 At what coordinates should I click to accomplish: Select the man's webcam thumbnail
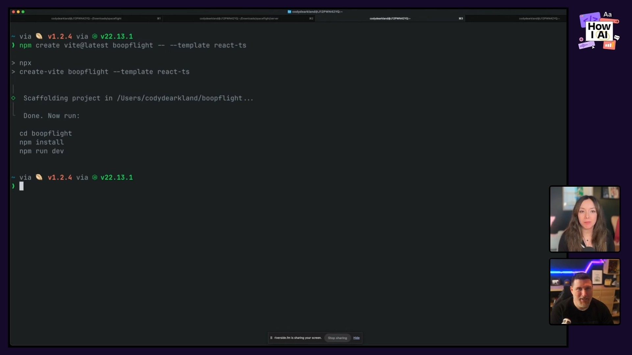pos(585,292)
